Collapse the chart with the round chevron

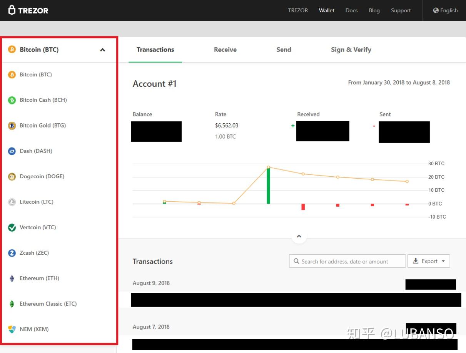299,236
